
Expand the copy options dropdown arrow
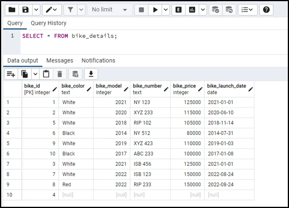click(35, 74)
